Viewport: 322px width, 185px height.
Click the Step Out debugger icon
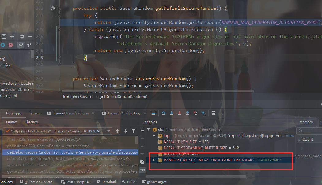pyautogui.click(x=188, y=113)
